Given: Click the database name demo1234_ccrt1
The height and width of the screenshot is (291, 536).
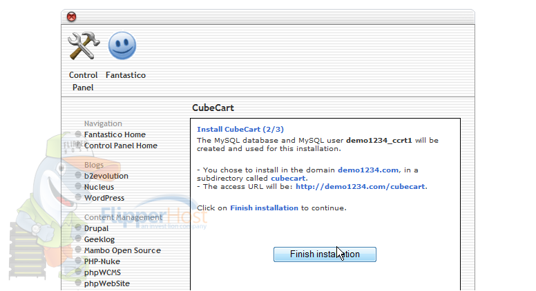Looking at the screenshot, I should point(379,140).
